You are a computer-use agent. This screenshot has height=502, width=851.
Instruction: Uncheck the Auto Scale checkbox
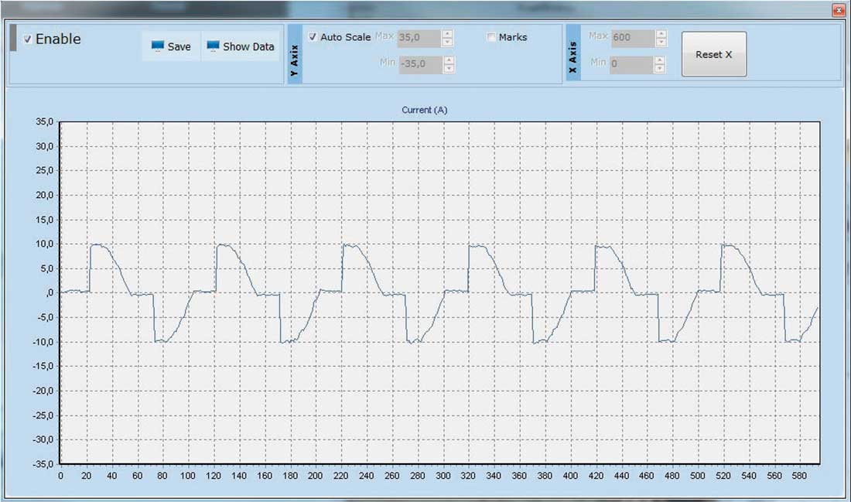(x=313, y=37)
